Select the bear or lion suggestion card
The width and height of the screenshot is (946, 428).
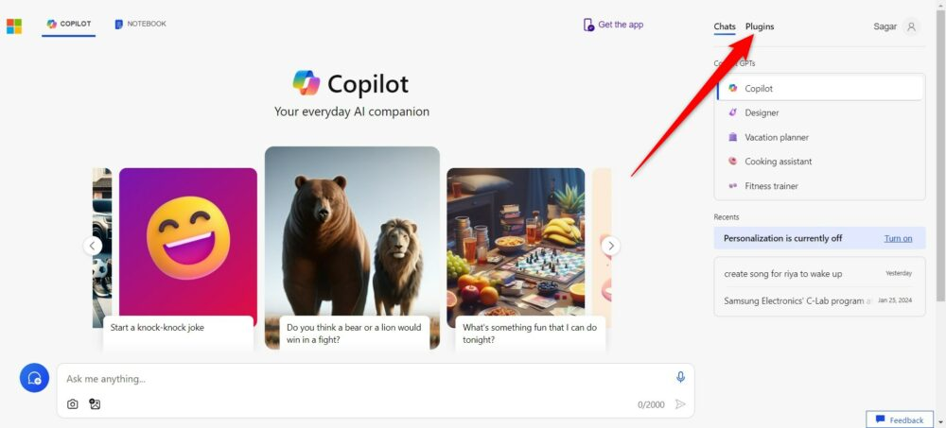tap(352, 248)
